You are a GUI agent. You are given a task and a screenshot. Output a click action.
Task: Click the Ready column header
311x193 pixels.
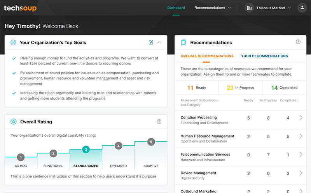[248, 100]
